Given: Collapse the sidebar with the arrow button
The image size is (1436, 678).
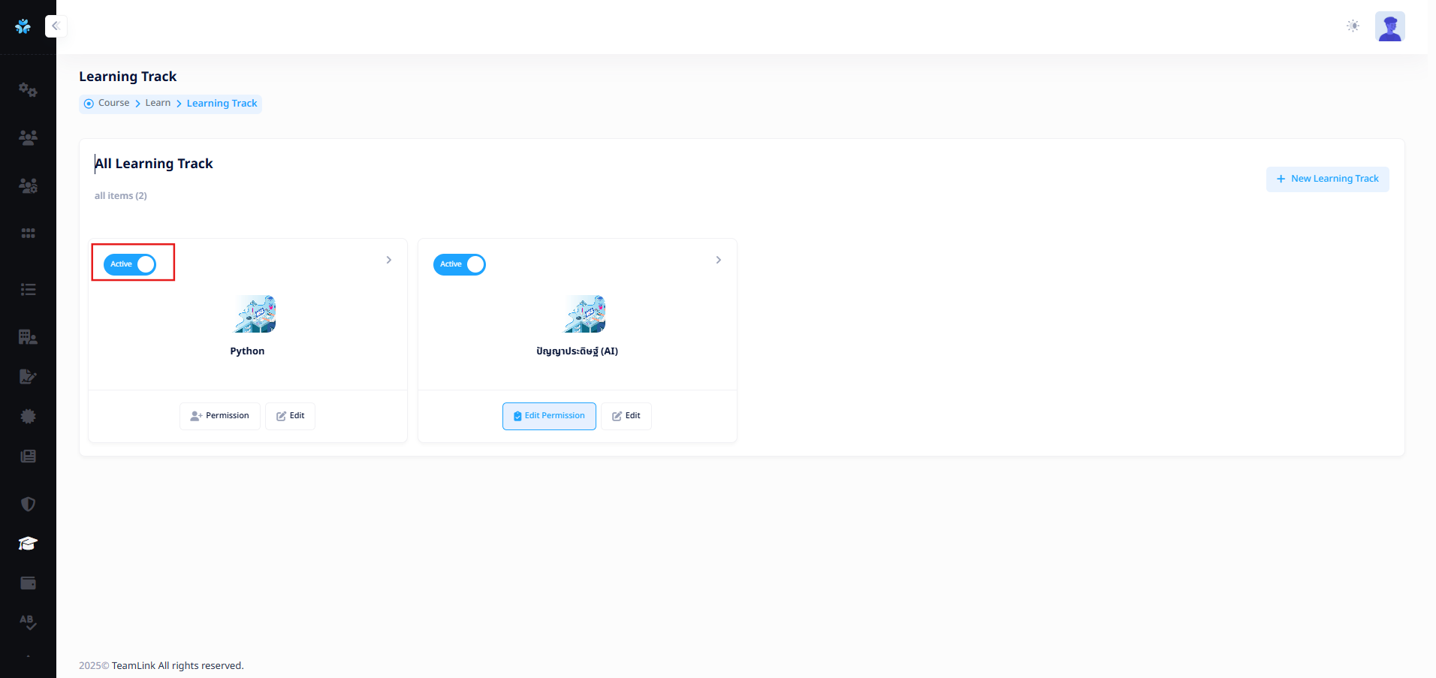Looking at the screenshot, I should point(56,26).
